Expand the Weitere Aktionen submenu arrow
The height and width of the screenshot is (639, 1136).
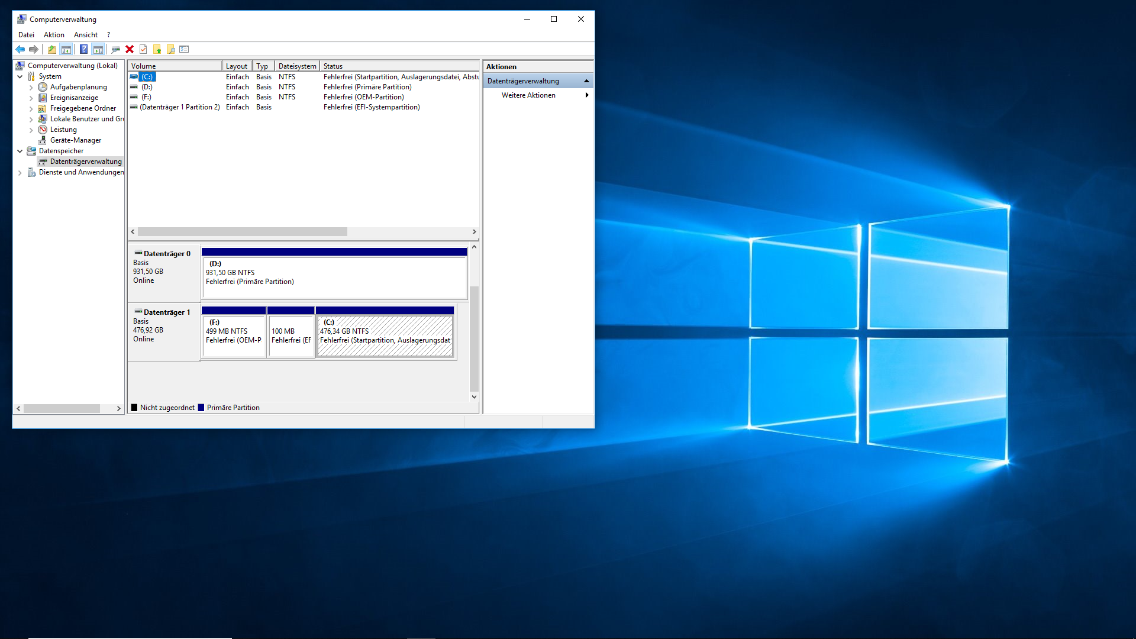pos(586,95)
